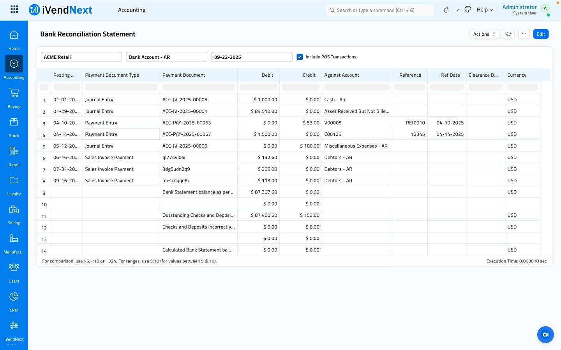Open the notifications bell
Screen dimensions: 561x350
click(x=446, y=10)
